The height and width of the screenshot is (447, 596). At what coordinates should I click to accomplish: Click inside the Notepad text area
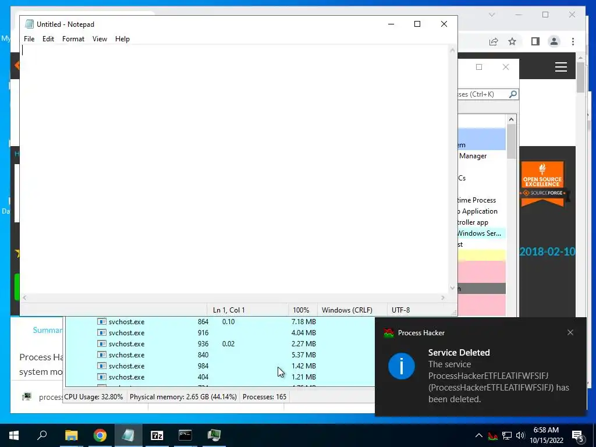[x=235, y=169]
